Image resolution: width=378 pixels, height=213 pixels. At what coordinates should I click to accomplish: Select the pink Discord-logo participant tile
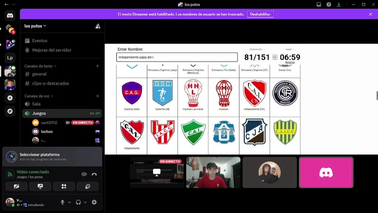[326, 172]
